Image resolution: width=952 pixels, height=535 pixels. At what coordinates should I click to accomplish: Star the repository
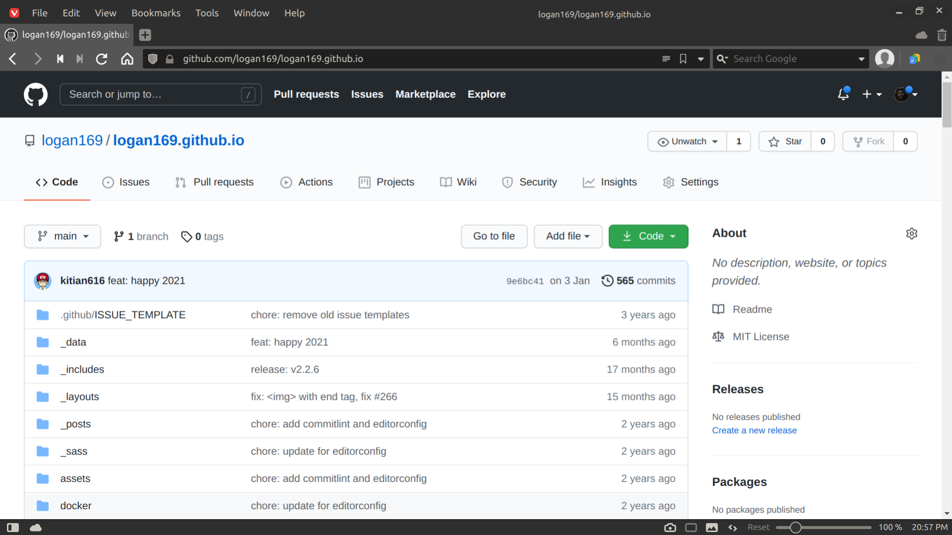coord(785,141)
